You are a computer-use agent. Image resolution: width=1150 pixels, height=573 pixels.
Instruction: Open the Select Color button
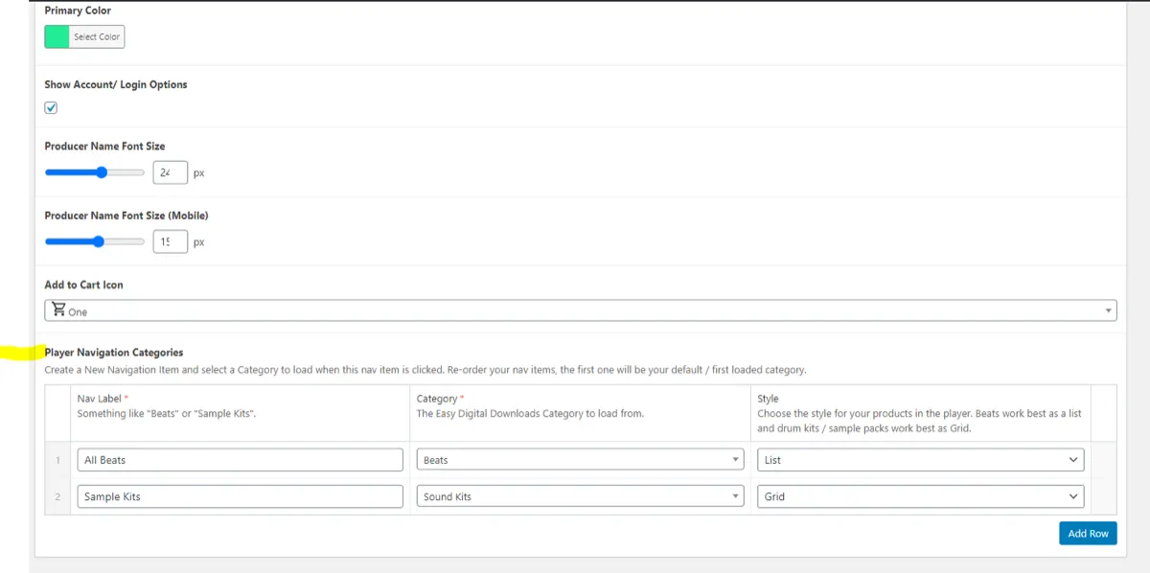(97, 37)
